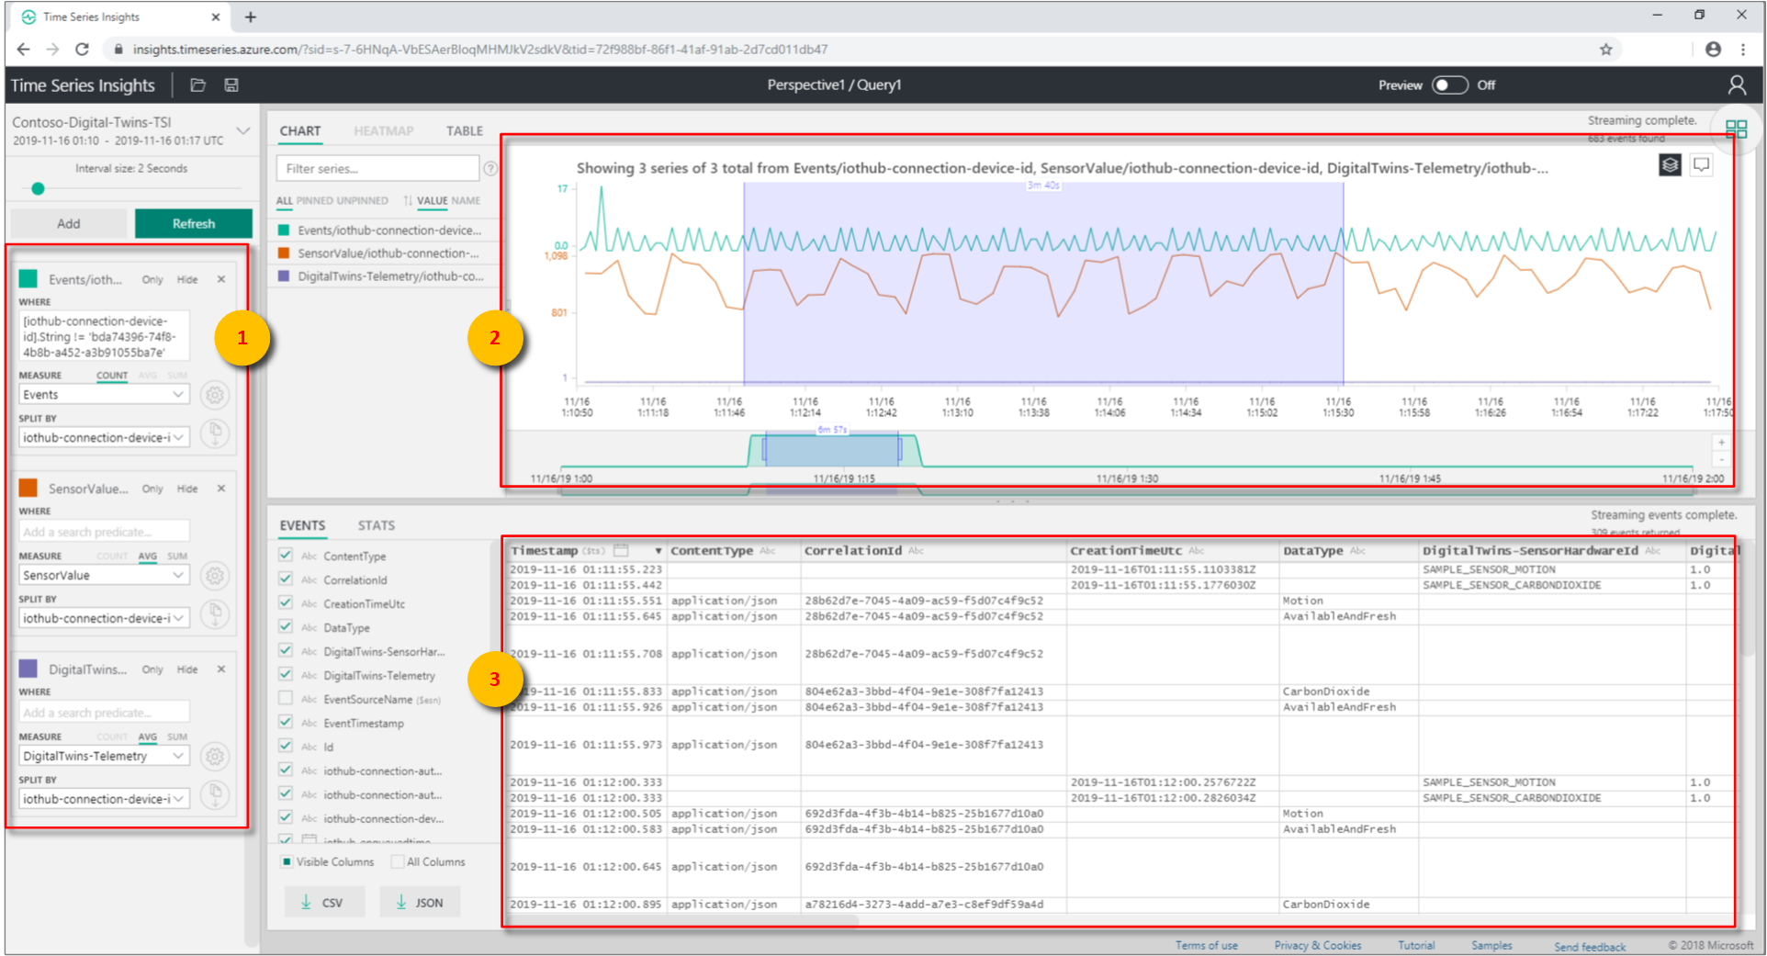This screenshot has width=1767, height=956.
Task: Remove the DigitalTwins query term
Action: tap(221, 669)
